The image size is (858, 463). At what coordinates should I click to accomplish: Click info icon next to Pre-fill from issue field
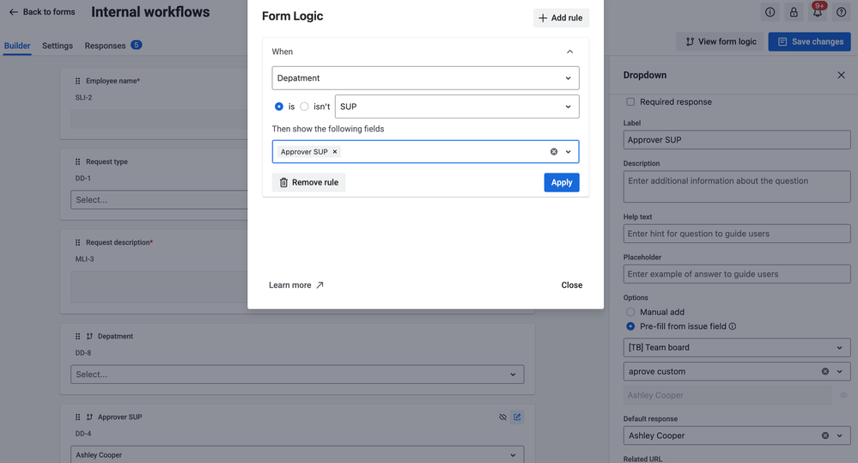(732, 326)
